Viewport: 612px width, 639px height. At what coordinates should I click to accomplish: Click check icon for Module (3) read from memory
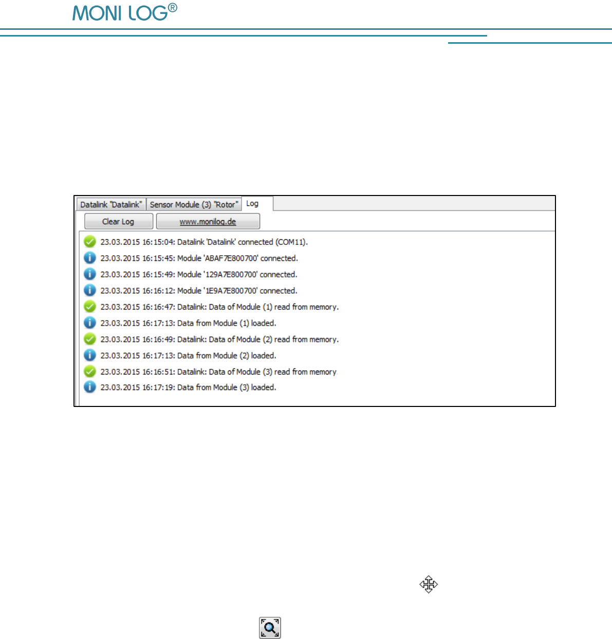(90, 371)
